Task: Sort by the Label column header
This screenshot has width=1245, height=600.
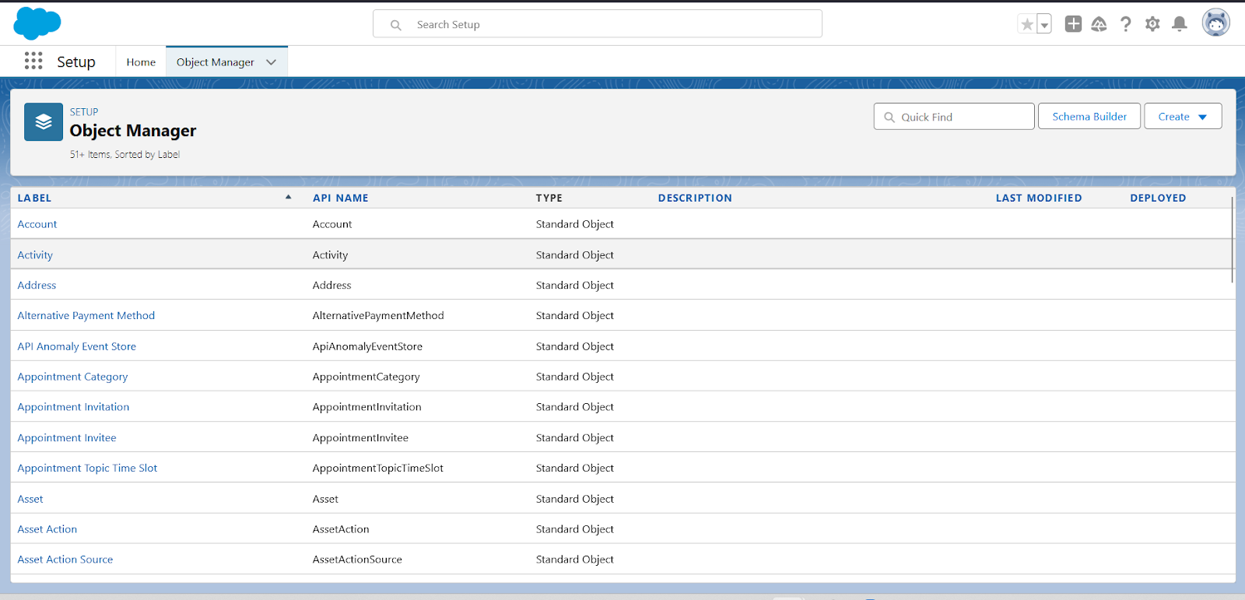Action: coord(34,198)
